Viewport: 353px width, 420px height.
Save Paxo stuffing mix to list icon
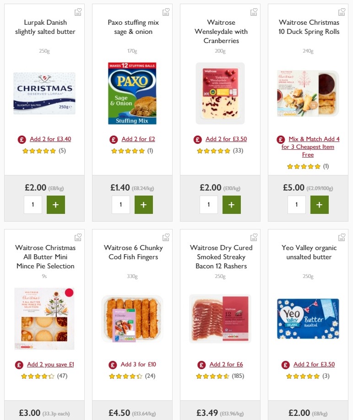166,12
